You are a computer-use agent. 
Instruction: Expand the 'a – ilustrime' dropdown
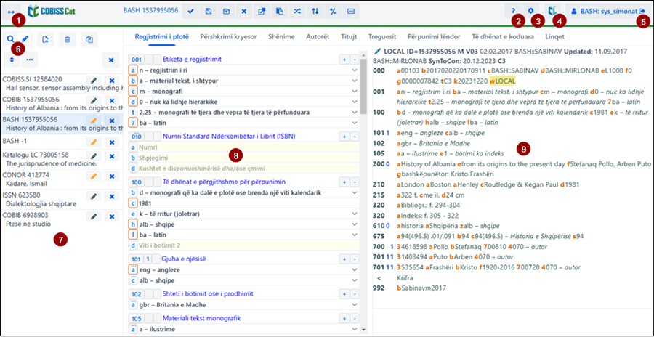[355, 329]
